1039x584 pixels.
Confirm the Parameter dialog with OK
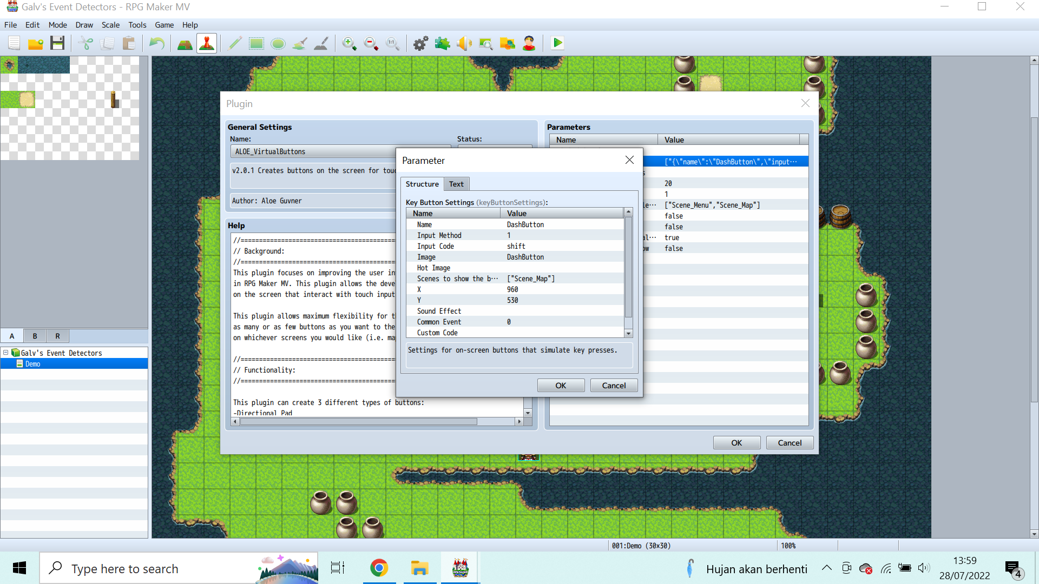561,386
